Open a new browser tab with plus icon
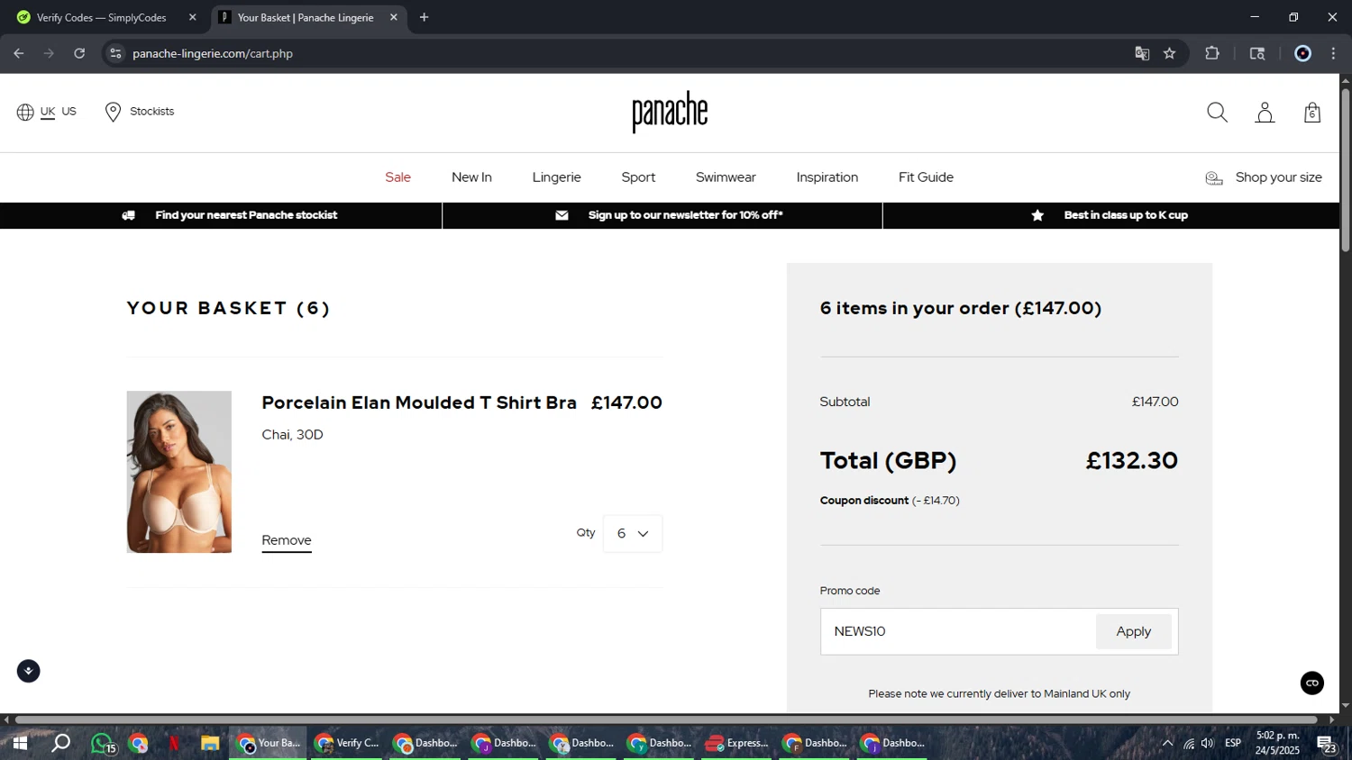Image resolution: width=1352 pixels, height=760 pixels. [x=425, y=17]
